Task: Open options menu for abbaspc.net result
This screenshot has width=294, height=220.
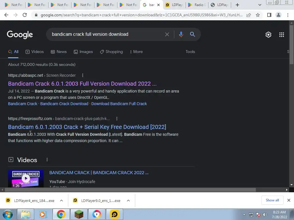Action: (82, 75)
